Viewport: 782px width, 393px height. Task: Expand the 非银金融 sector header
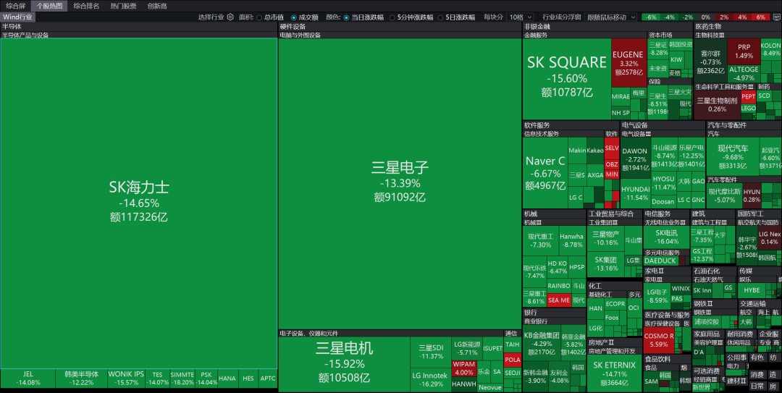608,27
